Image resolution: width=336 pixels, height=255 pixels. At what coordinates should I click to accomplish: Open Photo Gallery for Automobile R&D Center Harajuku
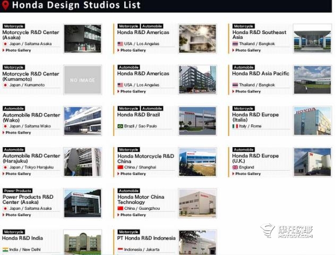click(x=17, y=174)
